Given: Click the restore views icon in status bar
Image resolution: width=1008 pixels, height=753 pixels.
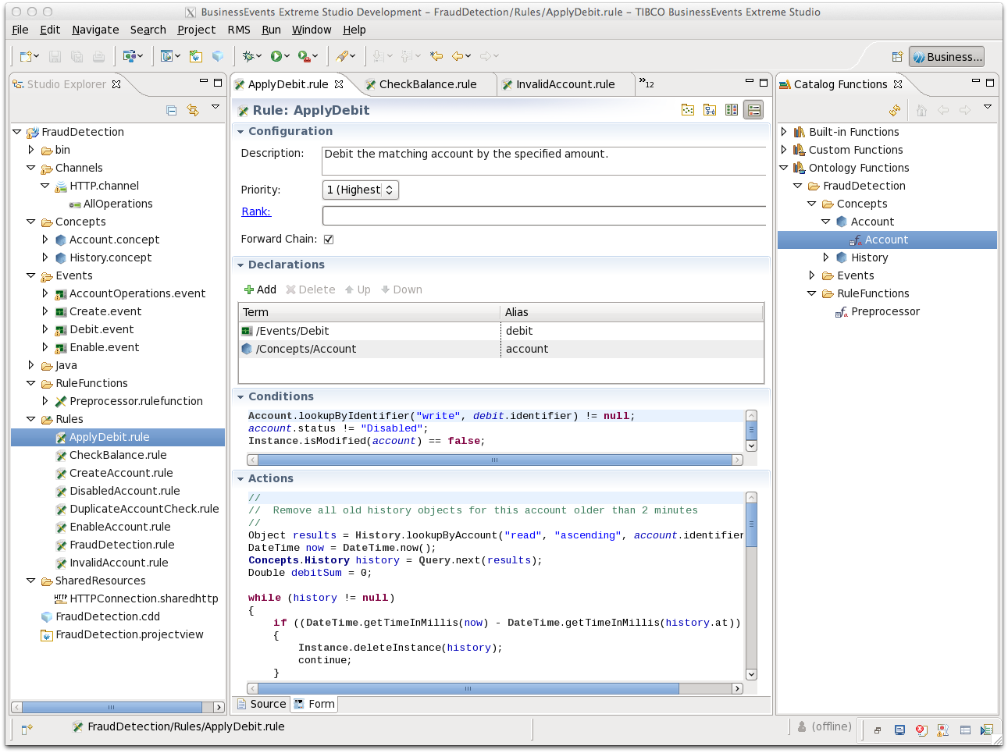Looking at the screenshot, I should click(x=878, y=730).
